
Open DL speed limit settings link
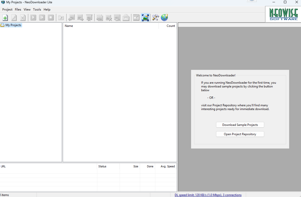(208, 194)
